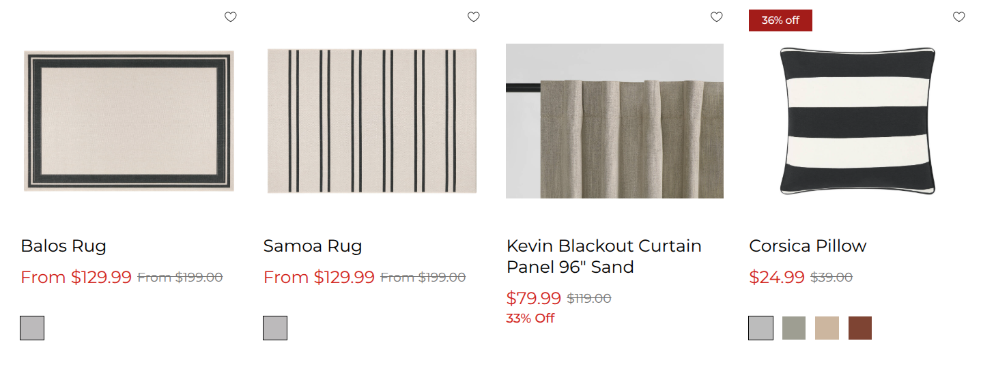Select gray swatch under Balos Rug

(32, 328)
